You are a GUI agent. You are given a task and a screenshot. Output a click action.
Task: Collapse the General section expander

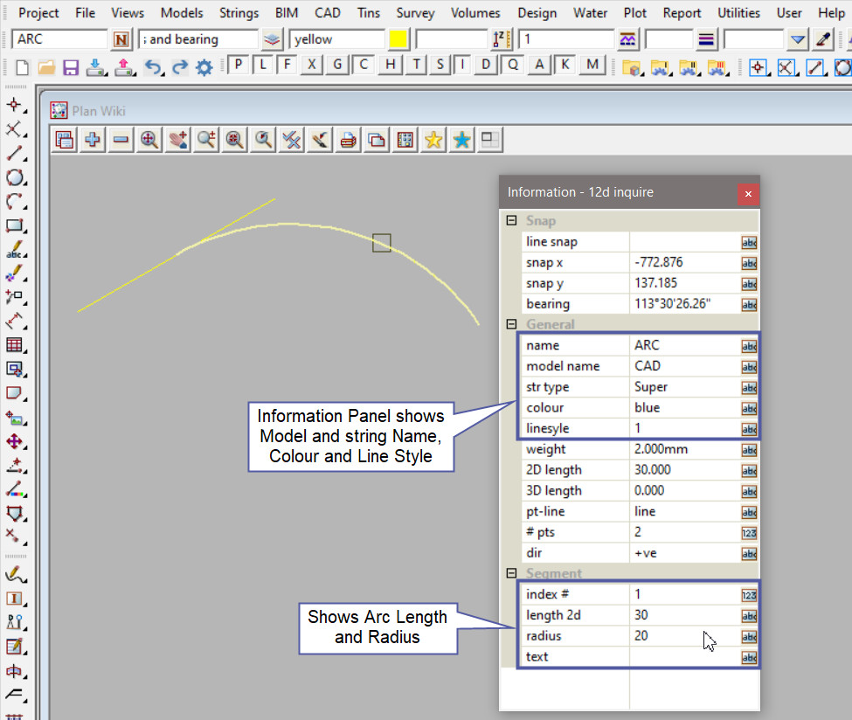click(511, 324)
